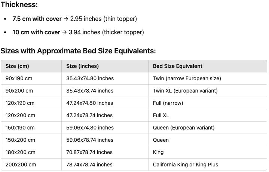Click the Thickness heading
Image resolution: width=269 pixels, height=172 pixels.
[19, 5]
